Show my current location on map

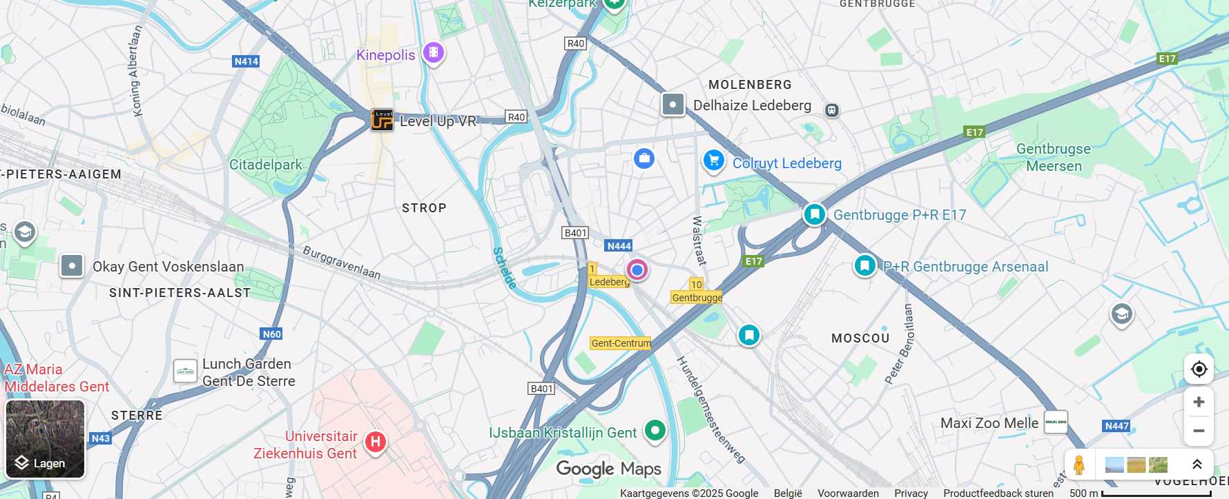coord(1199,369)
